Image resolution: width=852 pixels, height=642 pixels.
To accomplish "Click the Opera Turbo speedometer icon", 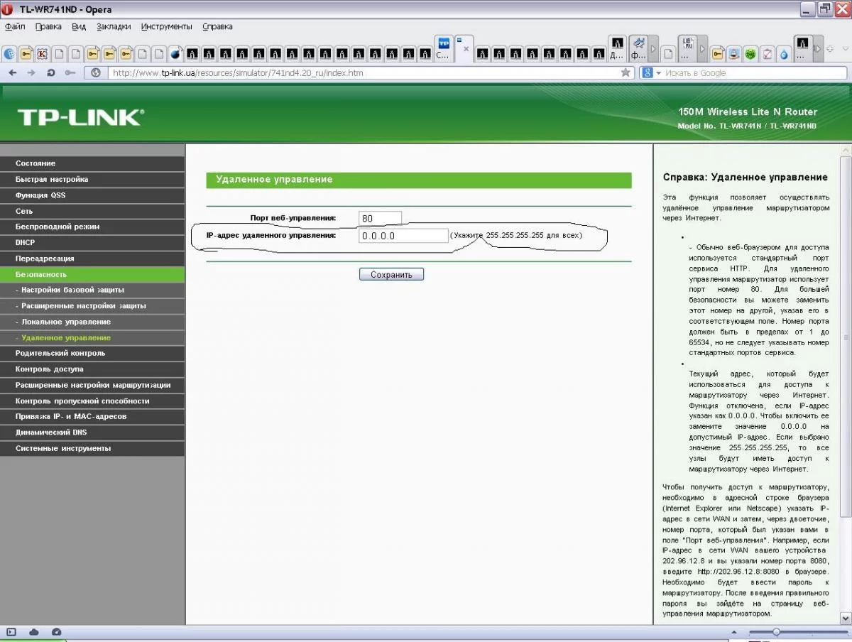I will (56, 632).
